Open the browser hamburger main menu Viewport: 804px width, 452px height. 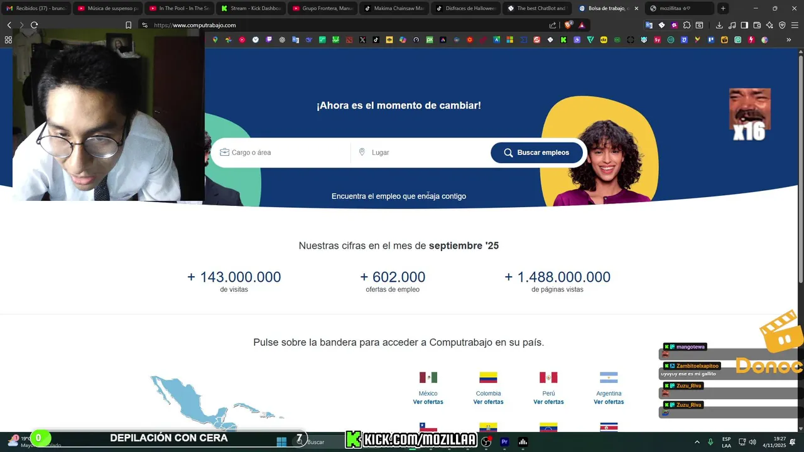(x=795, y=25)
